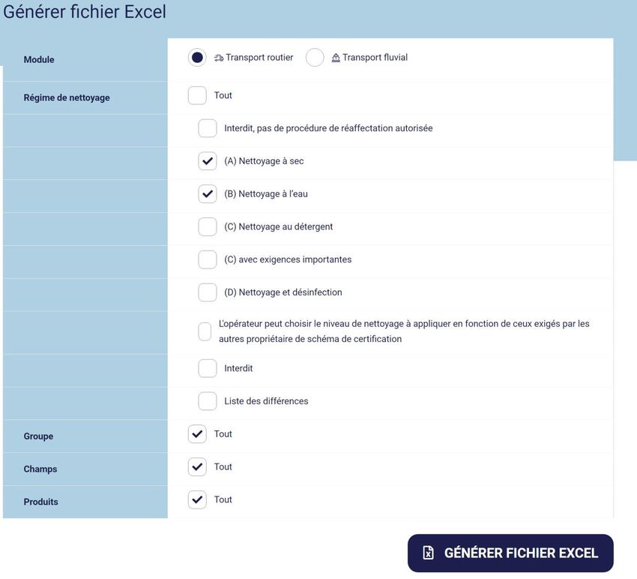The image size is (637, 579).
Task: Tick (C) Nettoyage au détergent
Action: [x=208, y=226]
